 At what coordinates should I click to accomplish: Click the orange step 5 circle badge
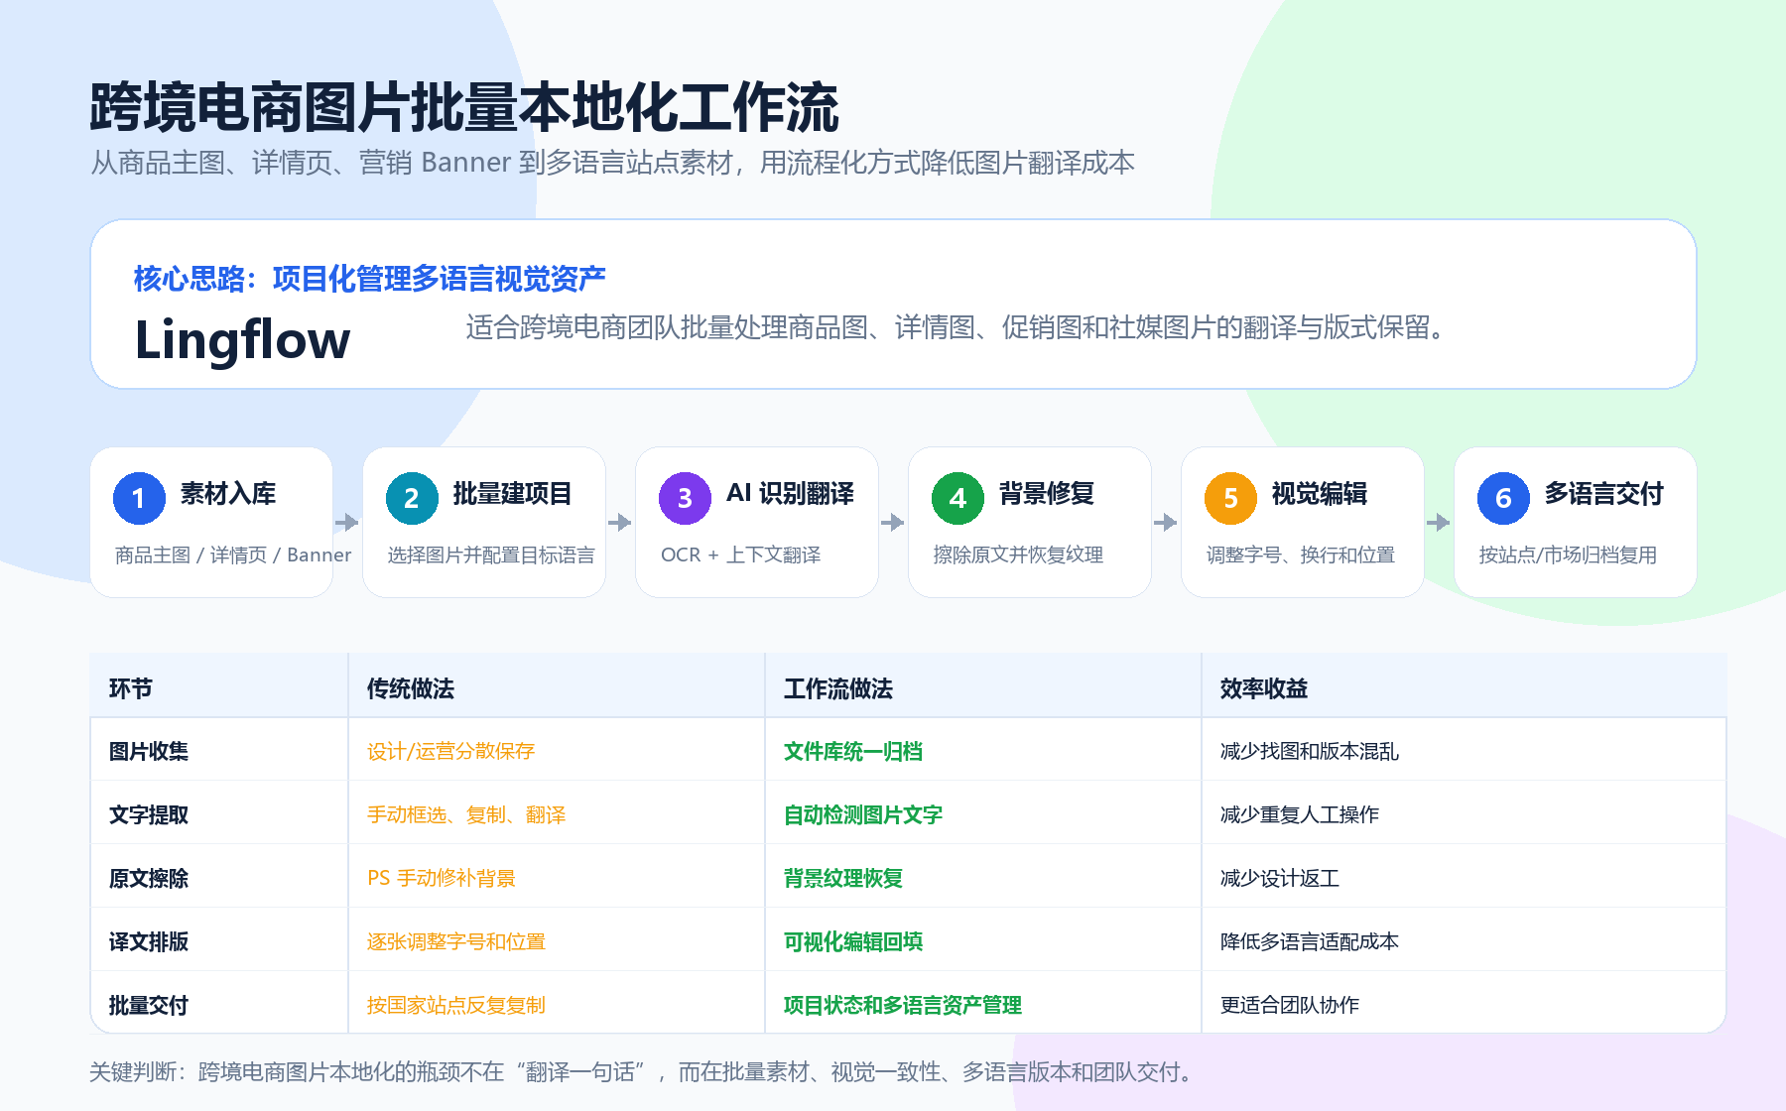point(1230,498)
